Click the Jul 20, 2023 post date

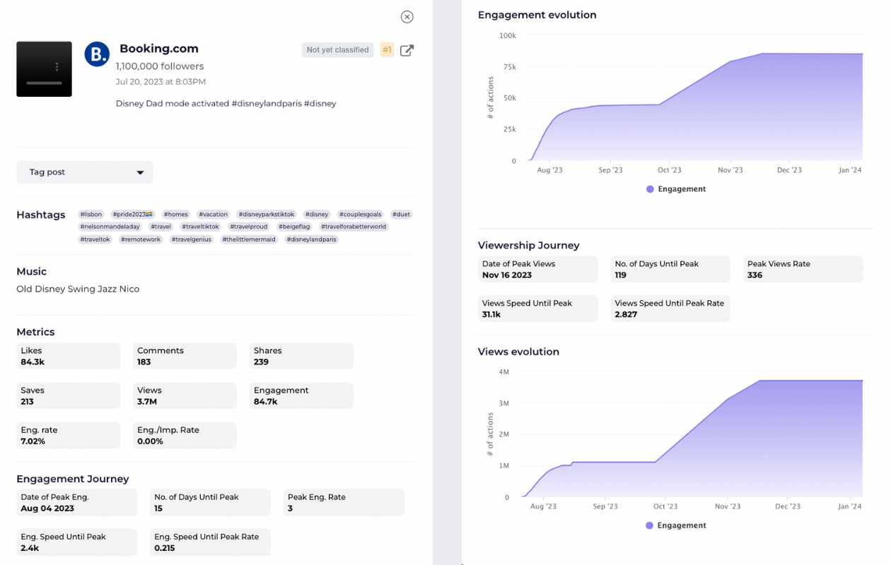point(161,82)
